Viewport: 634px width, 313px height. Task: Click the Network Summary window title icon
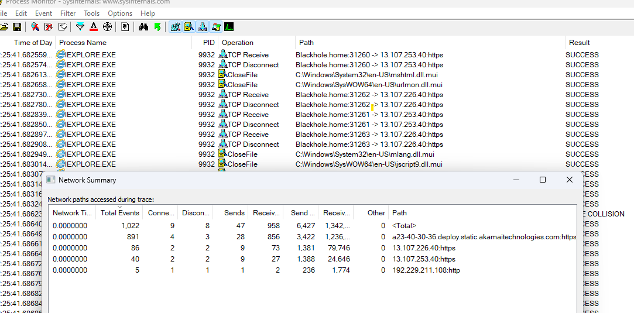point(50,180)
